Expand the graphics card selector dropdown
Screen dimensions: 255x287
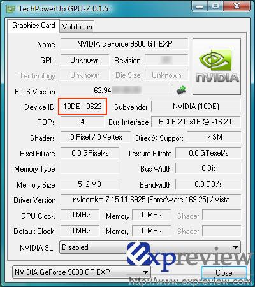coord(82,272)
